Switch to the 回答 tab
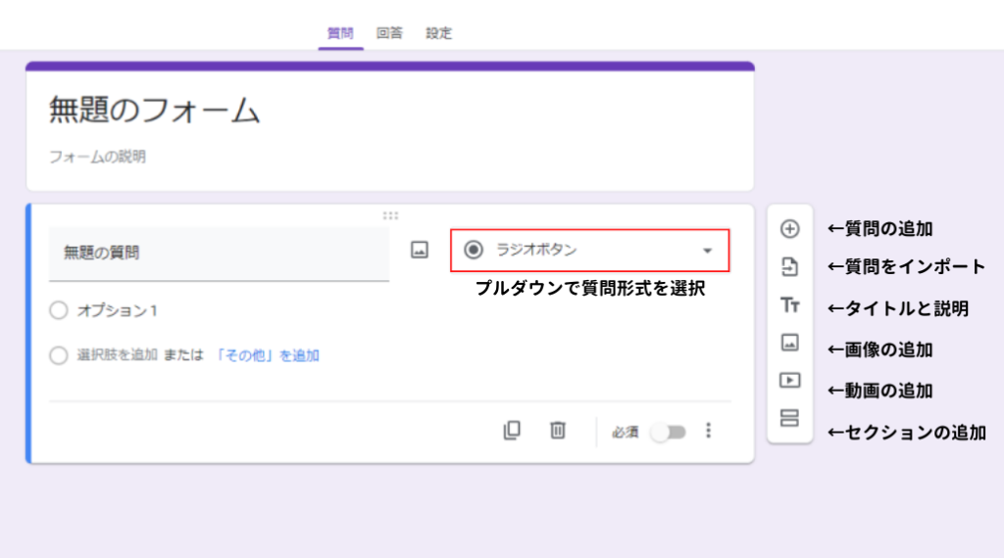Screen dimensions: 1004x558 [389, 33]
